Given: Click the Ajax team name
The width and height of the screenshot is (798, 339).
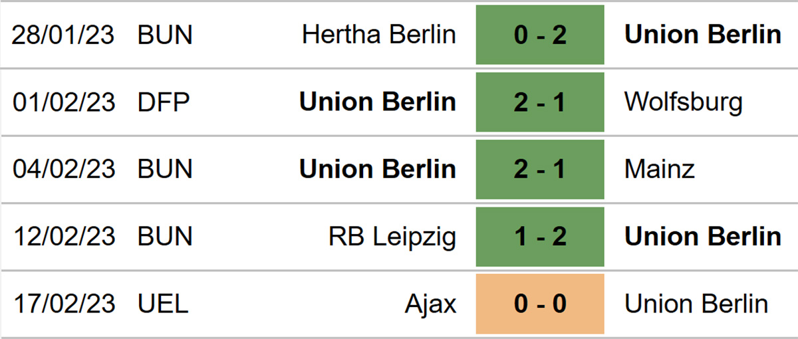Looking at the screenshot, I should coord(431,304).
